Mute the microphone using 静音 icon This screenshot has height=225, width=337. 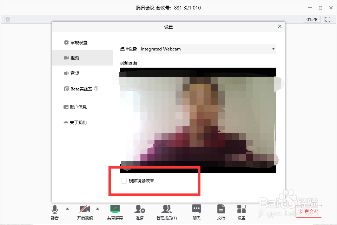55,209
